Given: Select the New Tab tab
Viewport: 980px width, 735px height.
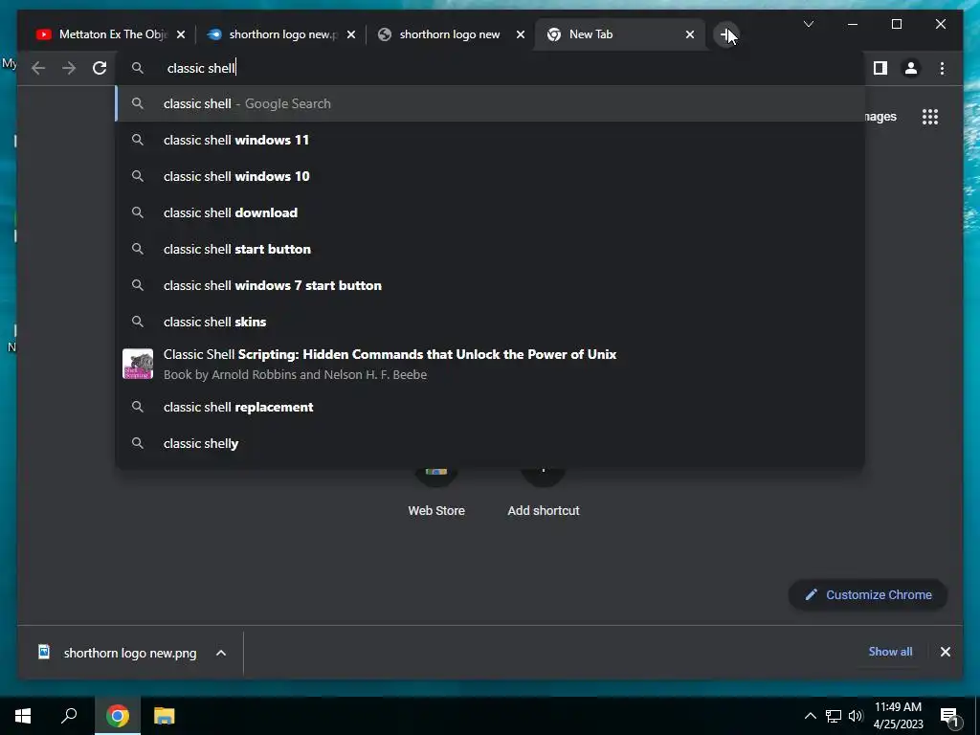Looking at the screenshot, I should [x=620, y=34].
